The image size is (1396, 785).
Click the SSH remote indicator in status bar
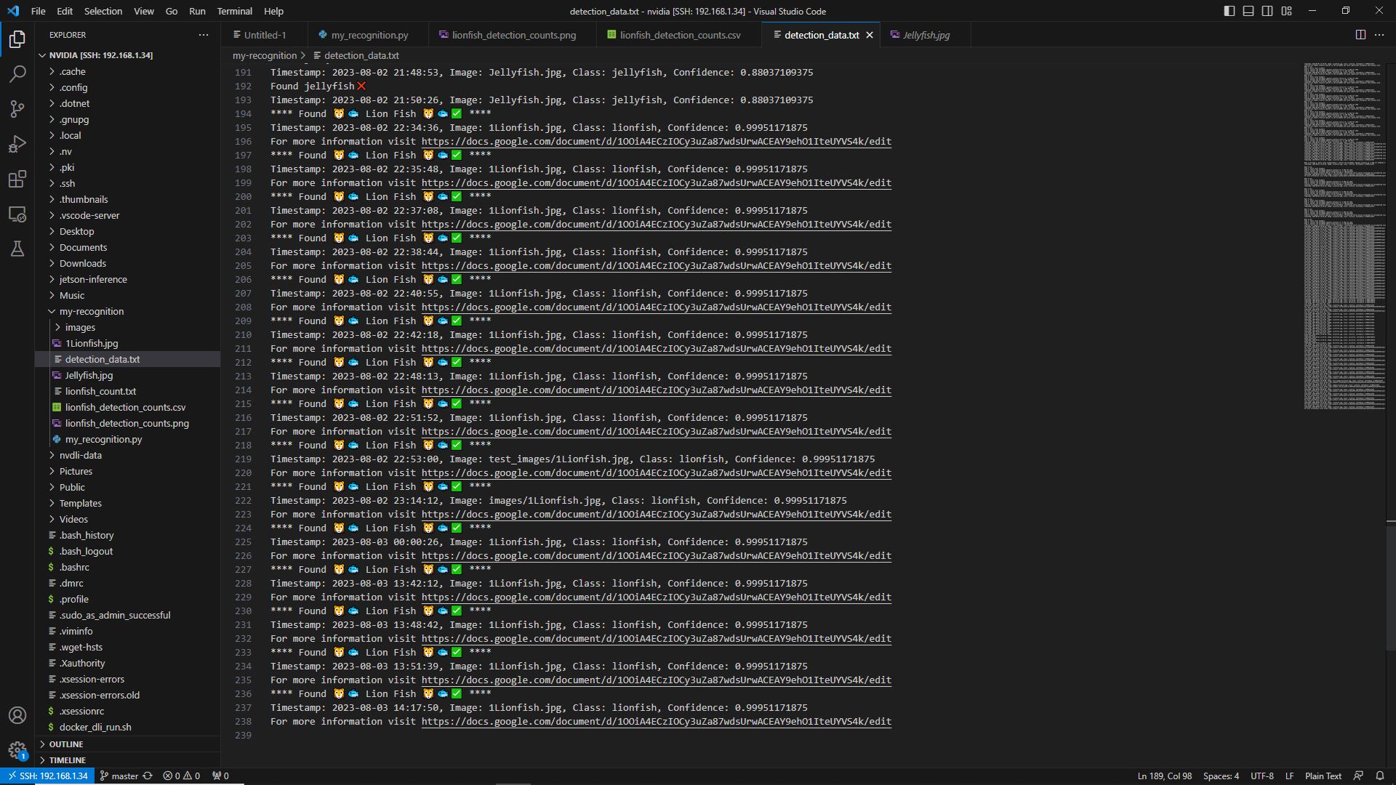point(47,776)
